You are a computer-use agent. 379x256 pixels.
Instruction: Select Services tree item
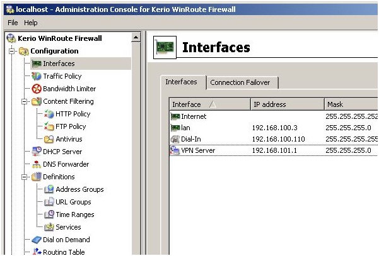click(68, 227)
